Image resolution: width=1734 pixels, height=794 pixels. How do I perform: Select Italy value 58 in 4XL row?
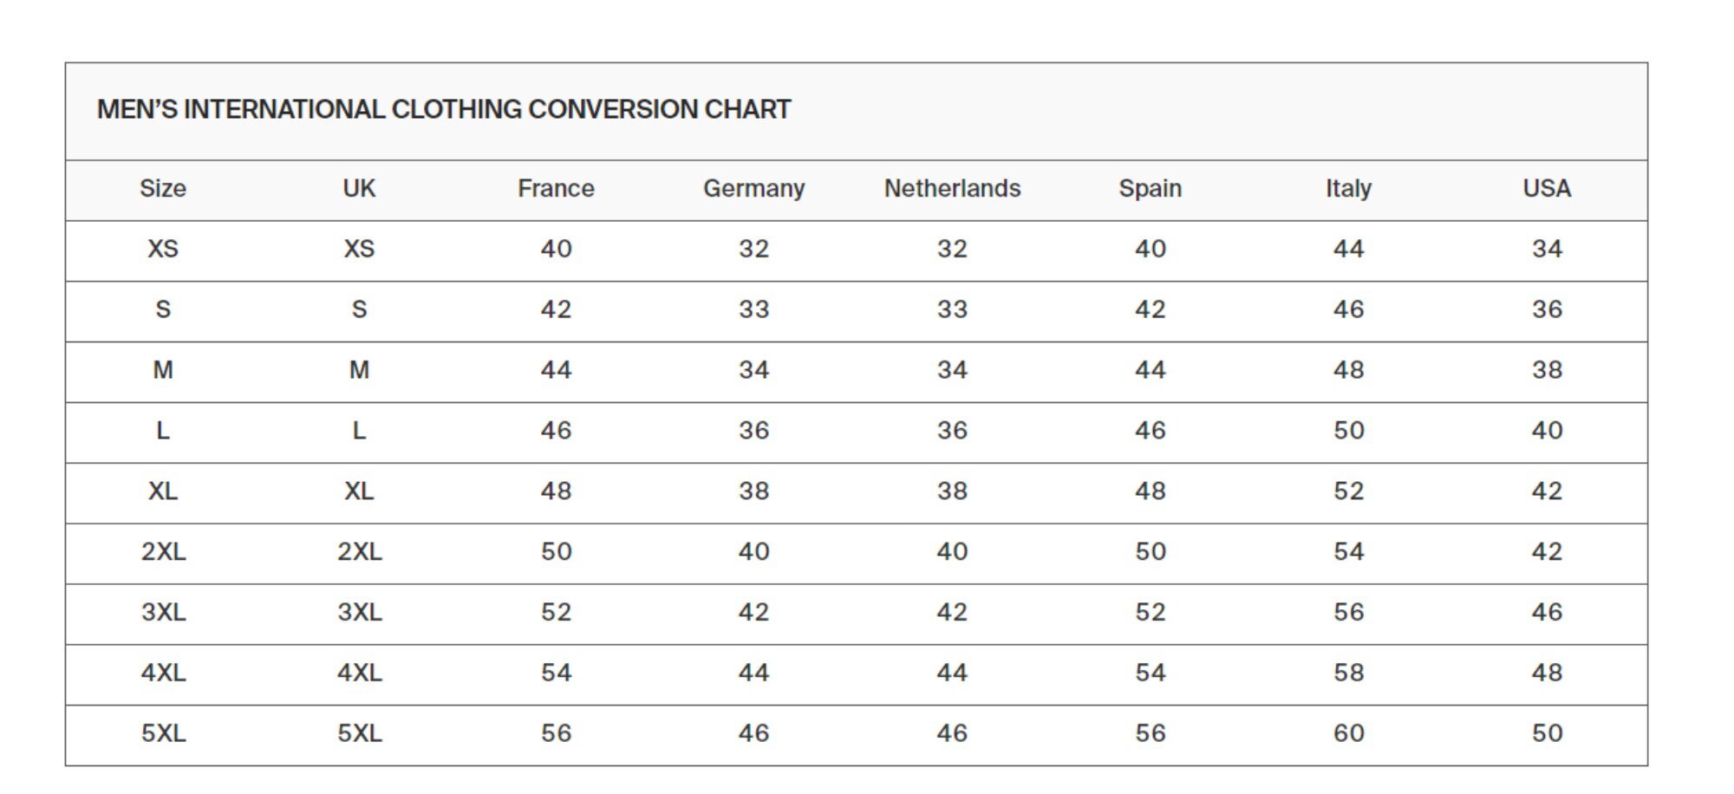1348,673
